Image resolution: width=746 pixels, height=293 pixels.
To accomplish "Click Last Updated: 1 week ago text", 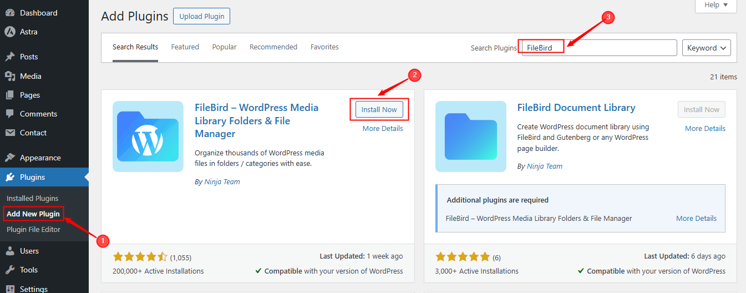I will (x=361, y=256).
